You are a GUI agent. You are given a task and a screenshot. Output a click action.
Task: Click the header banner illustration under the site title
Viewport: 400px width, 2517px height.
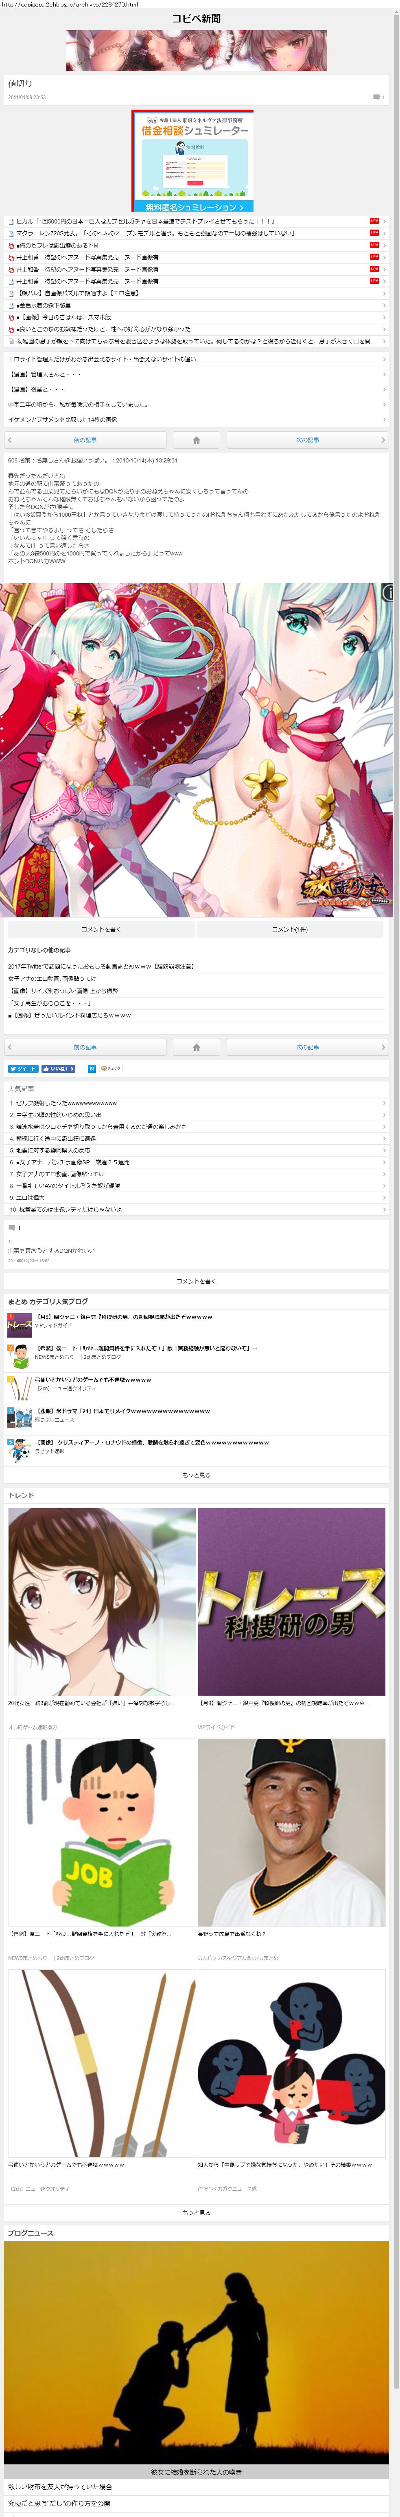click(196, 51)
